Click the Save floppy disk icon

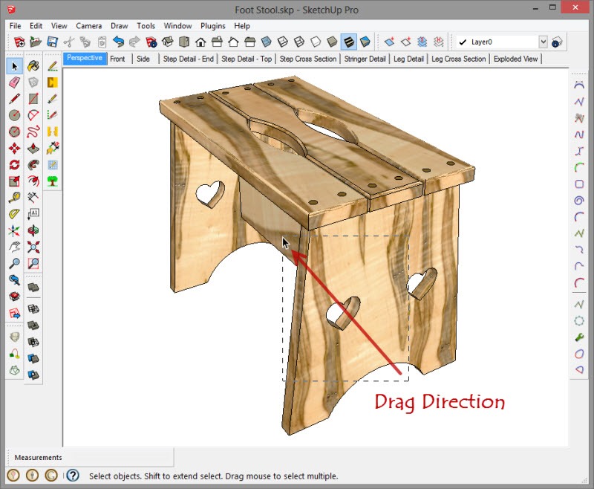pos(53,42)
